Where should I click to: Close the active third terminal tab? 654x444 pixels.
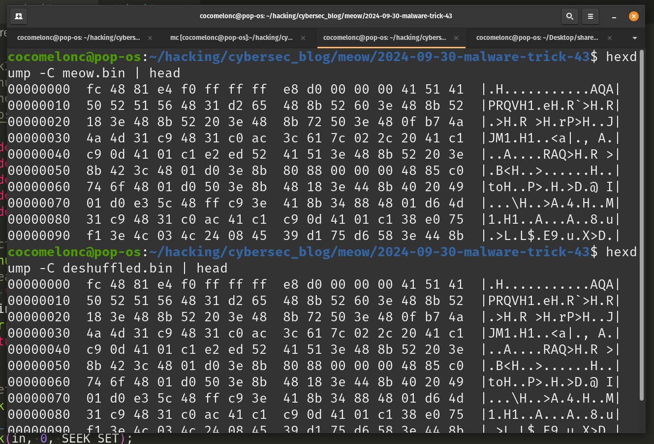456,38
